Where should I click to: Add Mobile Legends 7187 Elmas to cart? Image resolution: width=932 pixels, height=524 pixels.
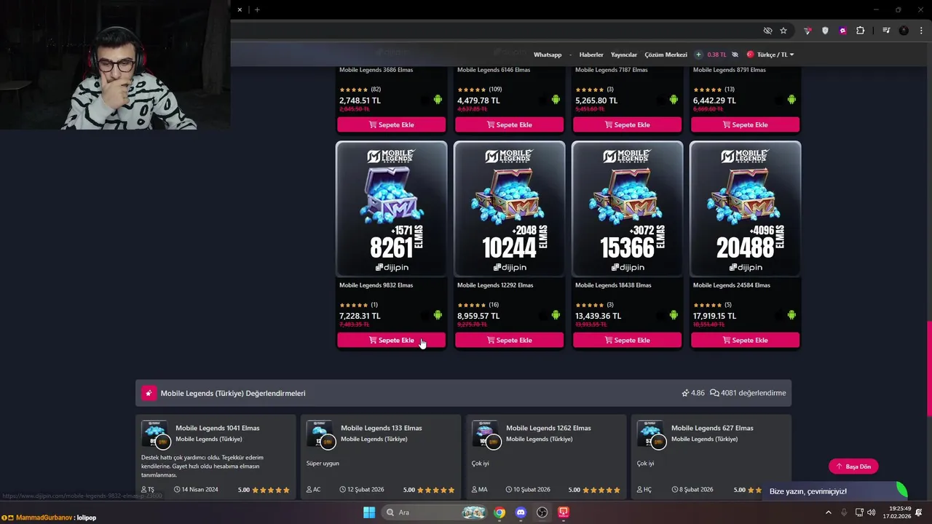(627, 124)
